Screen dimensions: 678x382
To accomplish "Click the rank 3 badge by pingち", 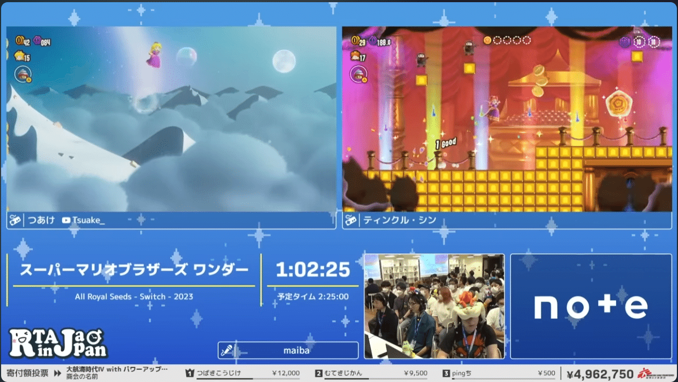I will [447, 374].
